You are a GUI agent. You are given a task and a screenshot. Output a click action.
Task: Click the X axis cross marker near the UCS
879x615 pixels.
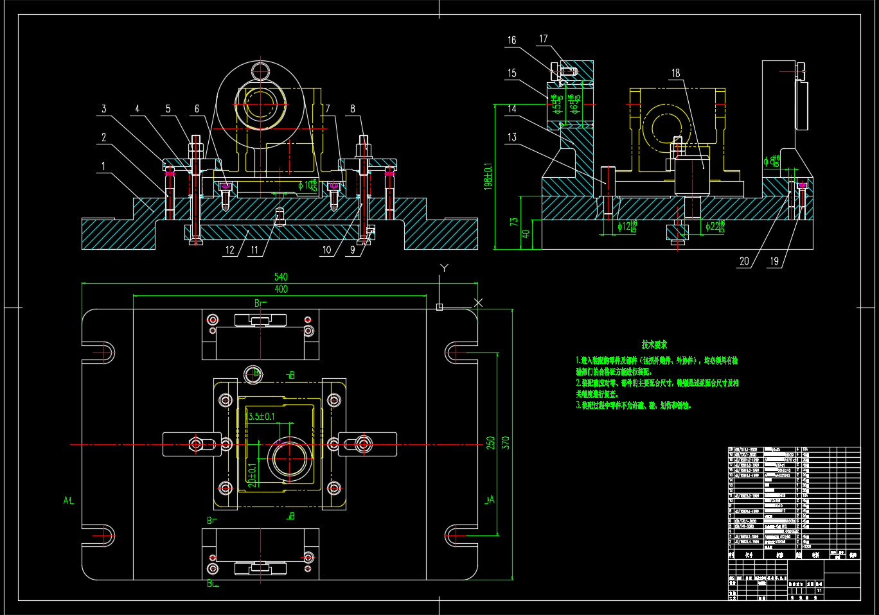pos(477,302)
